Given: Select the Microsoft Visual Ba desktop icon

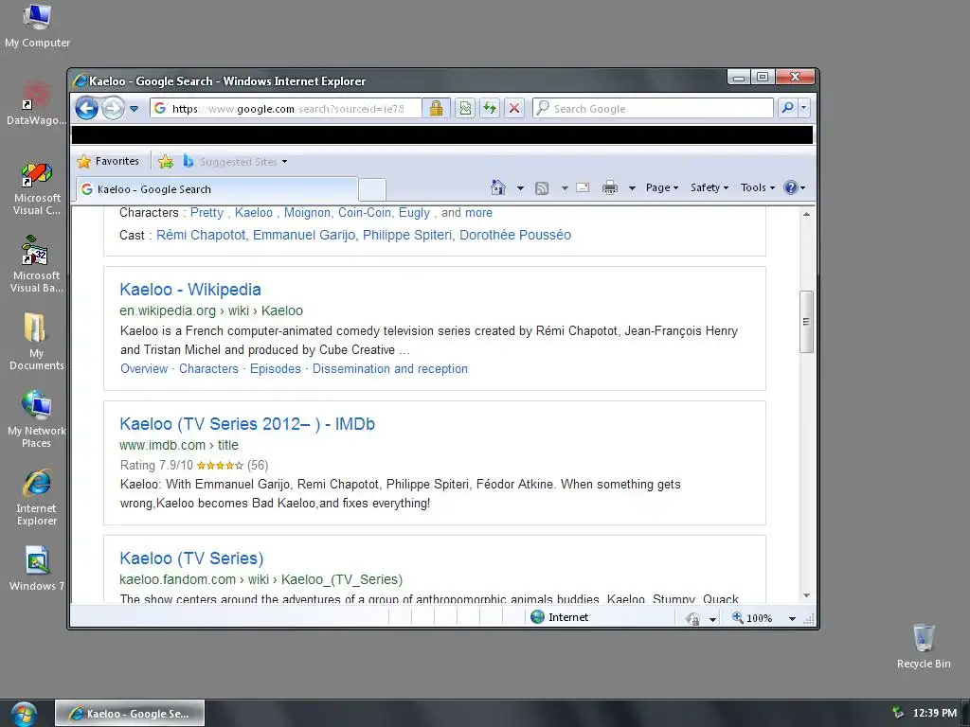Looking at the screenshot, I should [37, 264].
